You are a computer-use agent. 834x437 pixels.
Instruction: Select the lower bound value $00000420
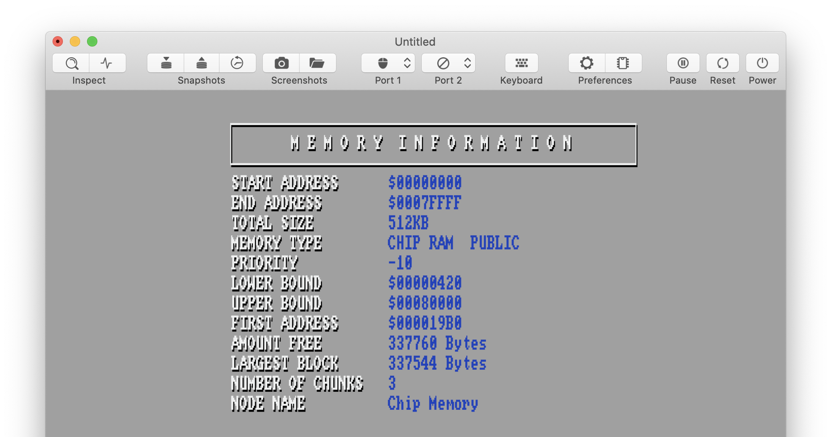pyautogui.click(x=425, y=283)
